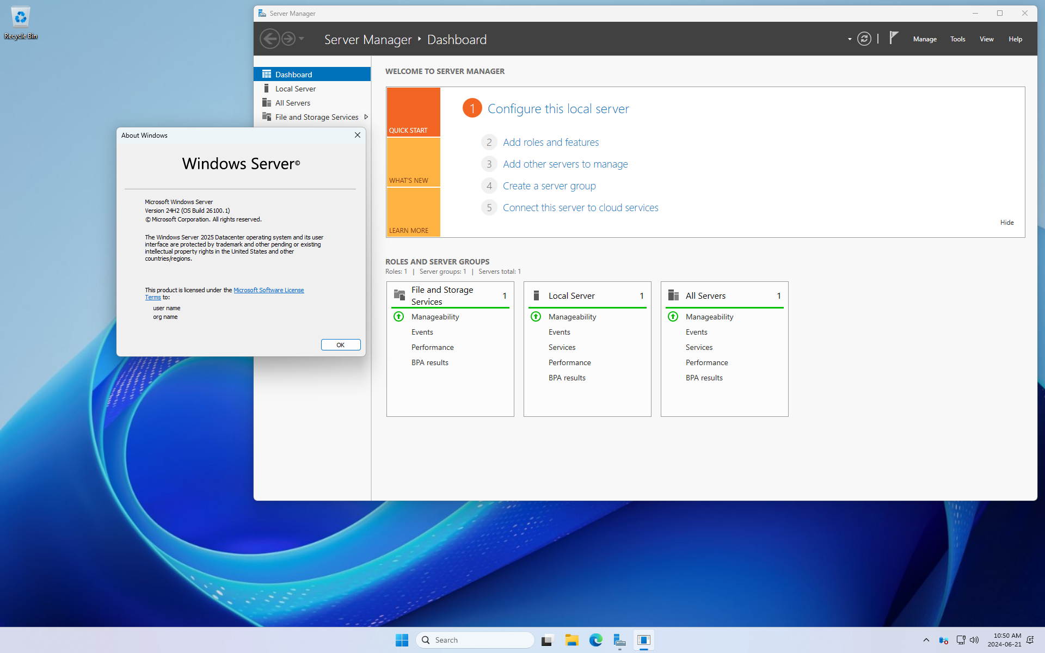This screenshot has width=1045, height=653.
Task: Show hidden tray icons chevron
Action: point(926,640)
